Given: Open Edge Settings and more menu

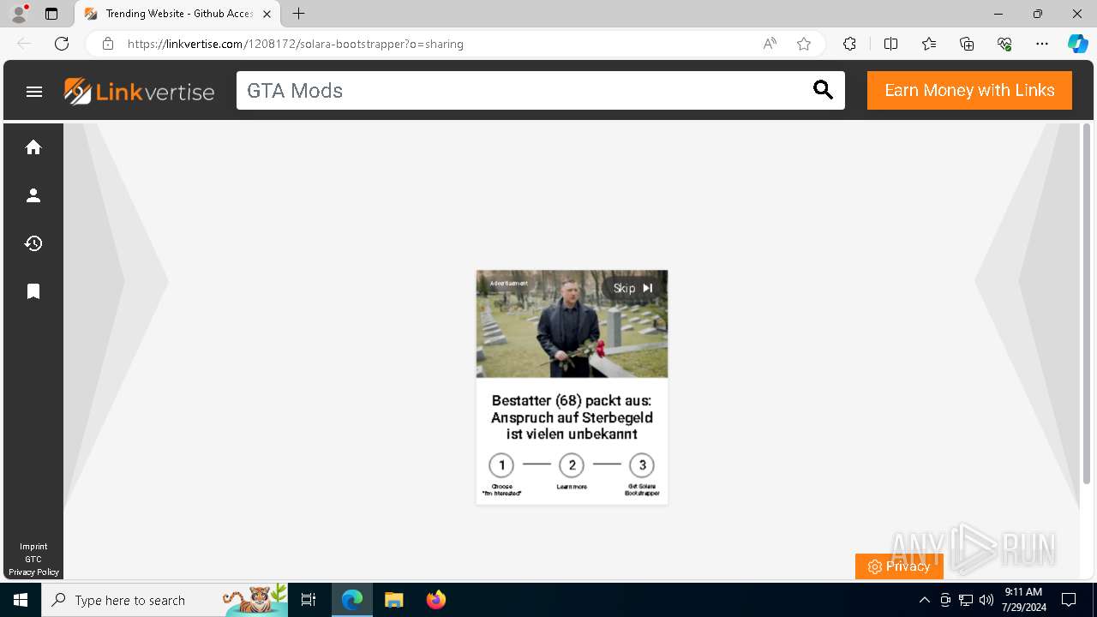Looking at the screenshot, I should [1042, 44].
